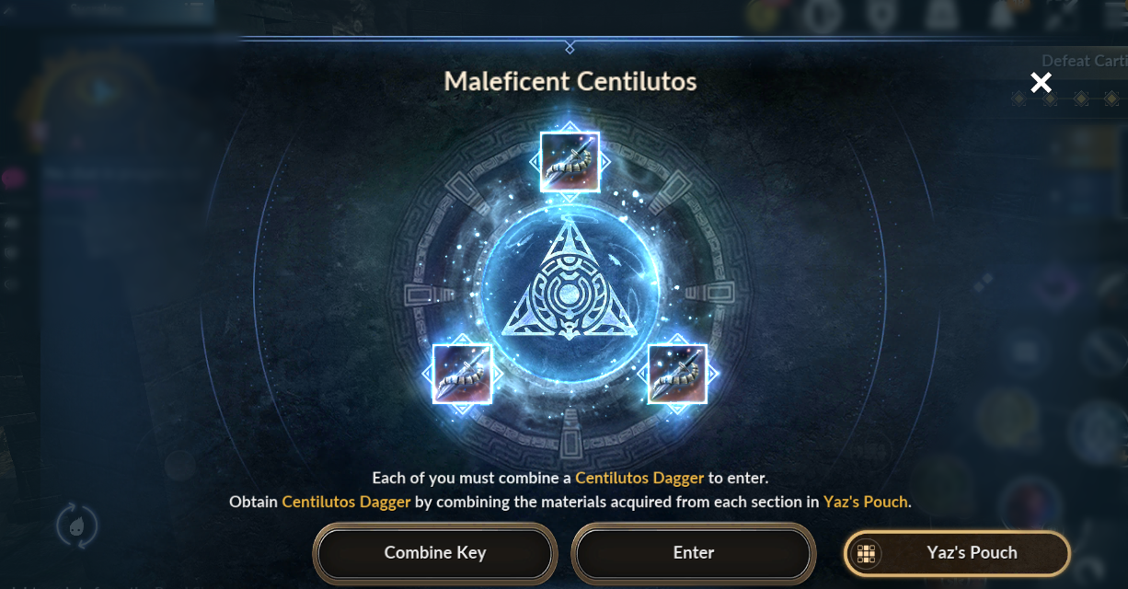Viewport: 1128px width, 589px height.
Task: Click the Combine Key button
Action: [x=435, y=553]
